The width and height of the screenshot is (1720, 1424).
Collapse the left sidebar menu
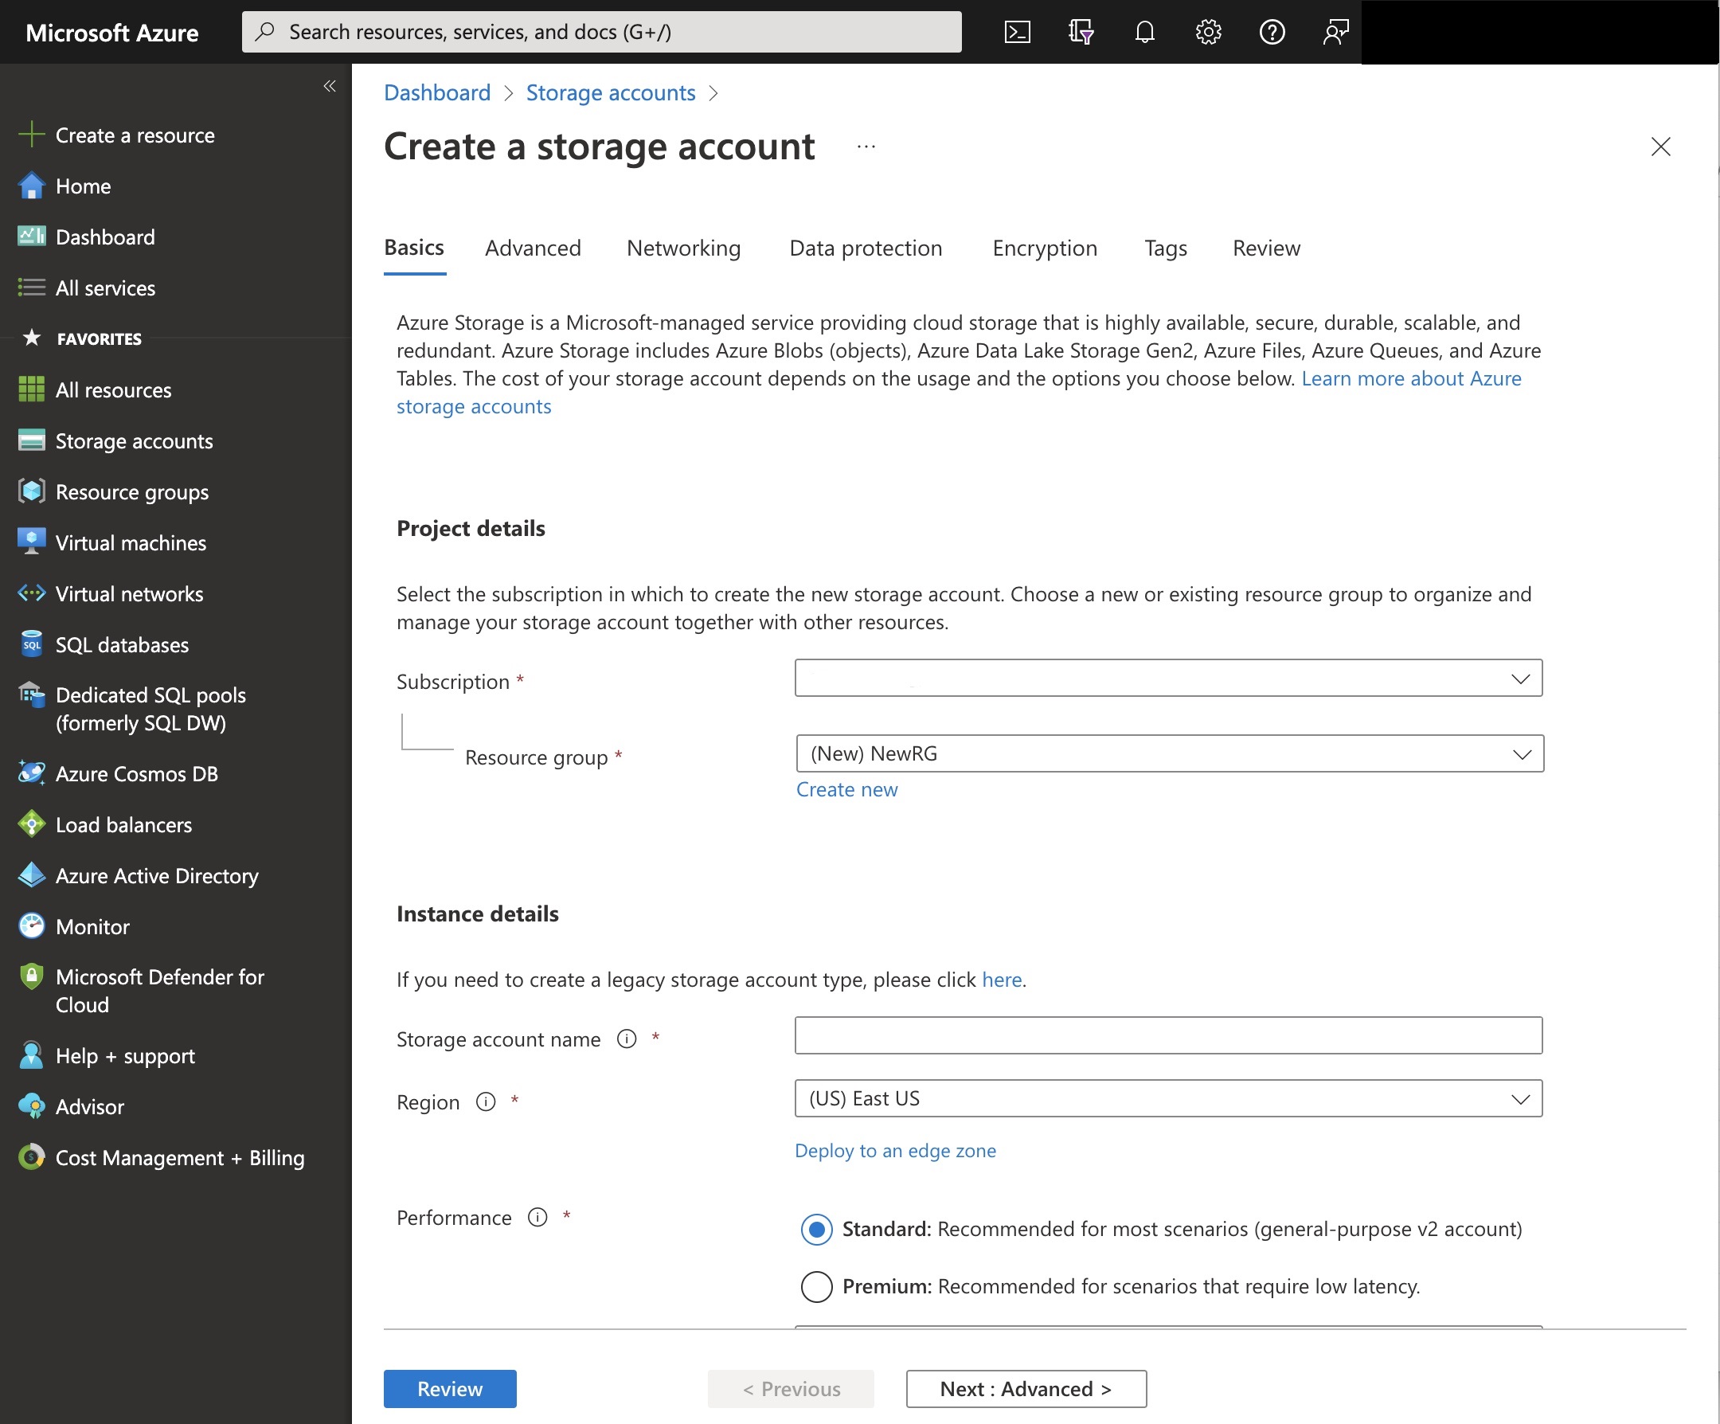pyautogui.click(x=329, y=86)
